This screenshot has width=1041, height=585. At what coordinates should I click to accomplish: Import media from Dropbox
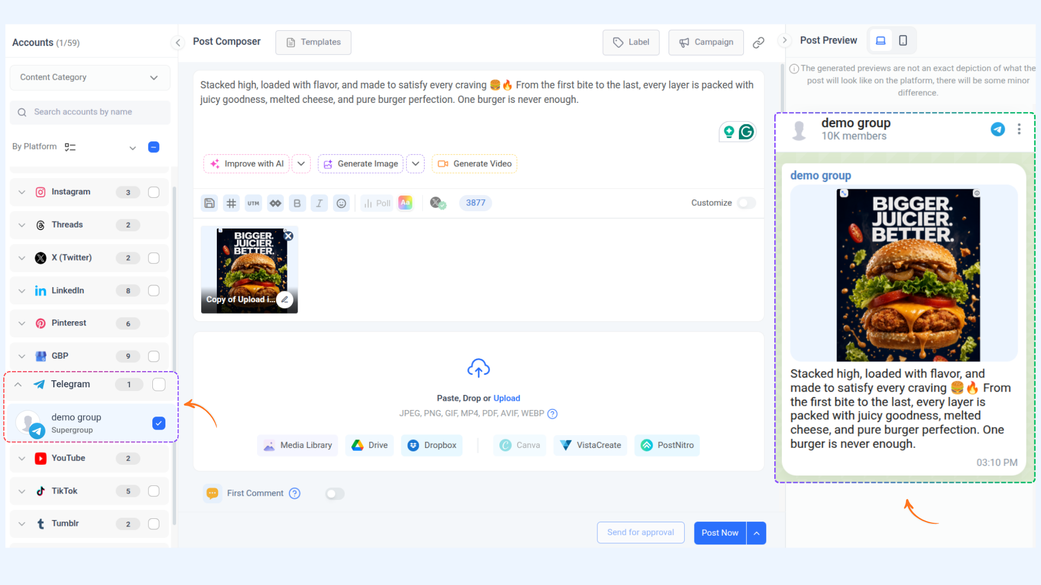tap(432, 445)
